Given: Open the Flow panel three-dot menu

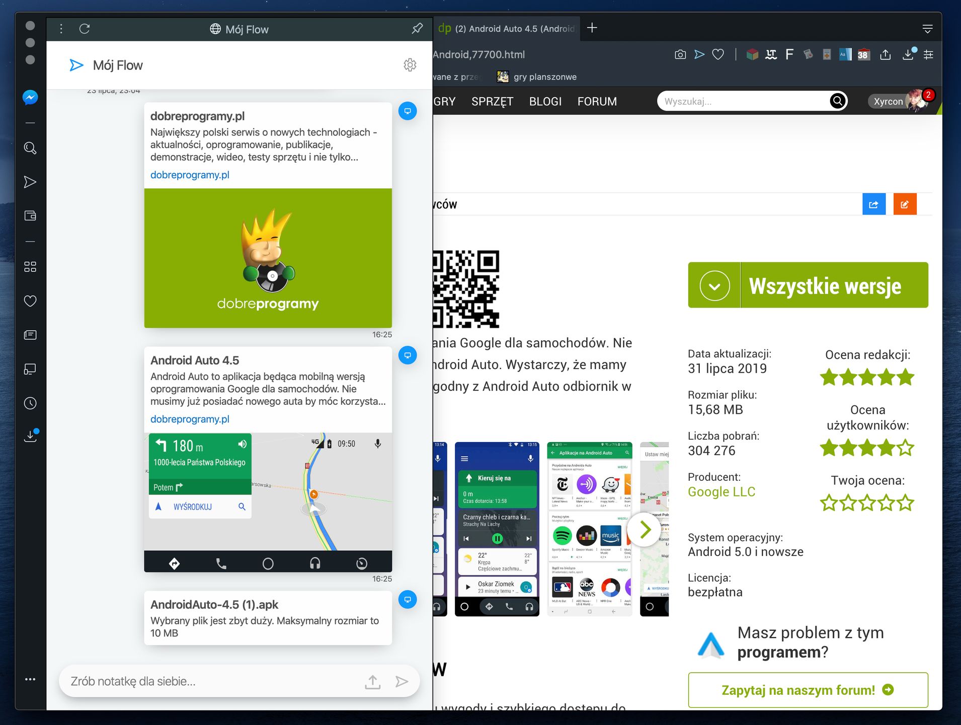Looking at the screenshot, I should click(61, 29).
